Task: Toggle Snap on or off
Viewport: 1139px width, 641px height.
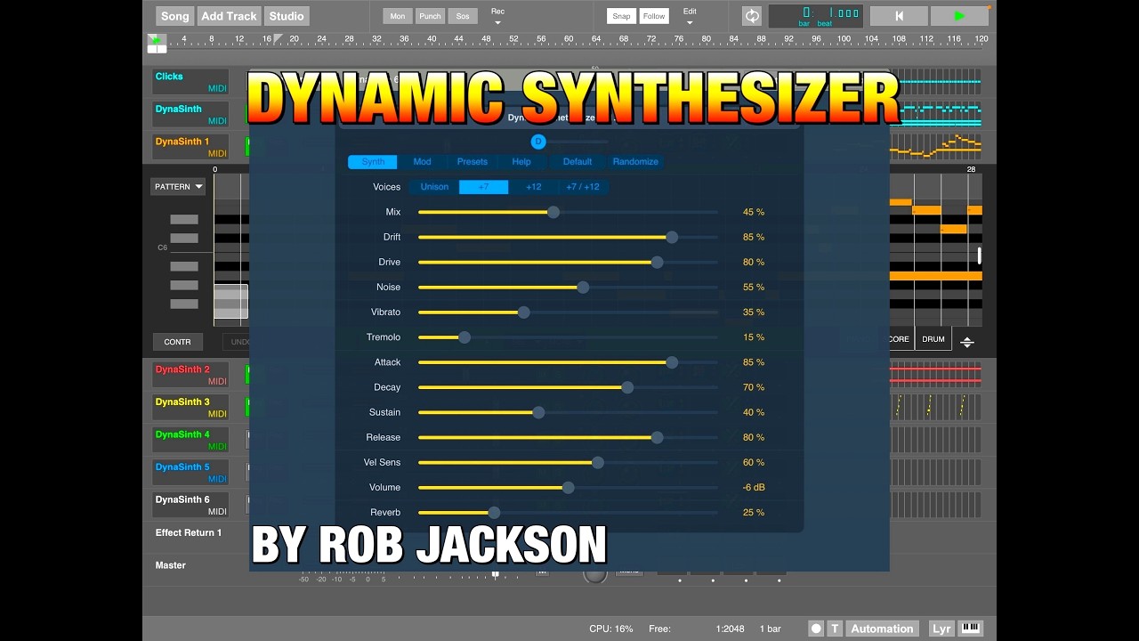Action: 621,16
